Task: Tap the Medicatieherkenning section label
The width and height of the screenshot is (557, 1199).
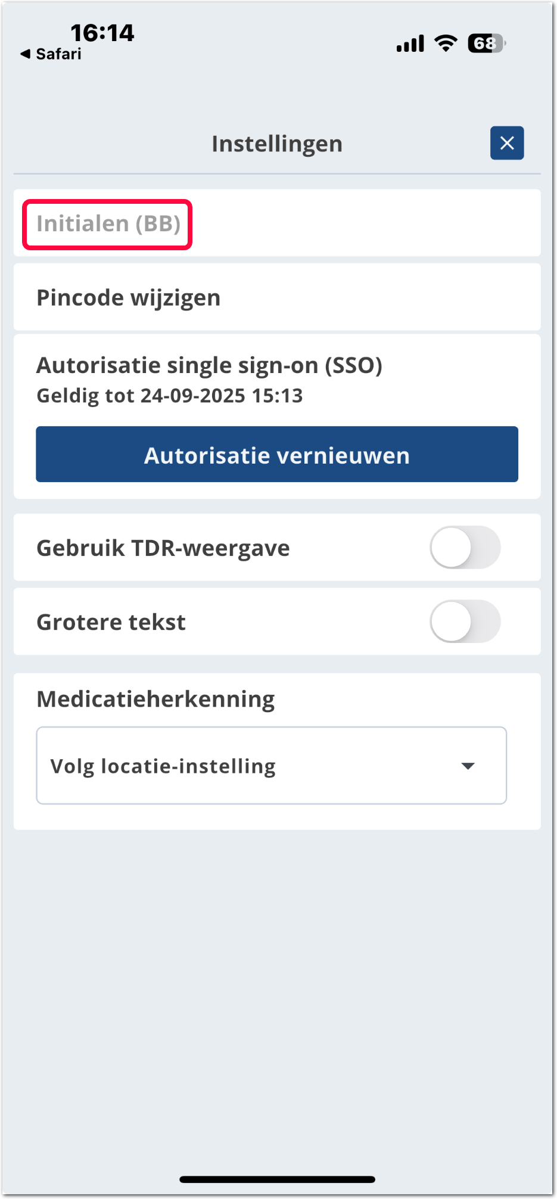Action: tap(155, 699)
